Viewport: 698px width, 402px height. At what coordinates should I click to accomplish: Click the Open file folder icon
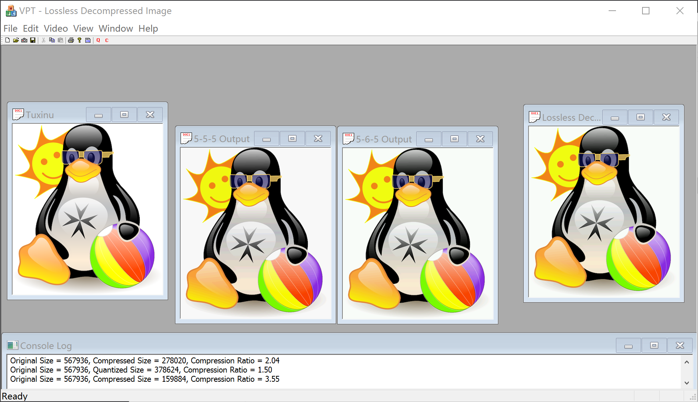point(16,40)
